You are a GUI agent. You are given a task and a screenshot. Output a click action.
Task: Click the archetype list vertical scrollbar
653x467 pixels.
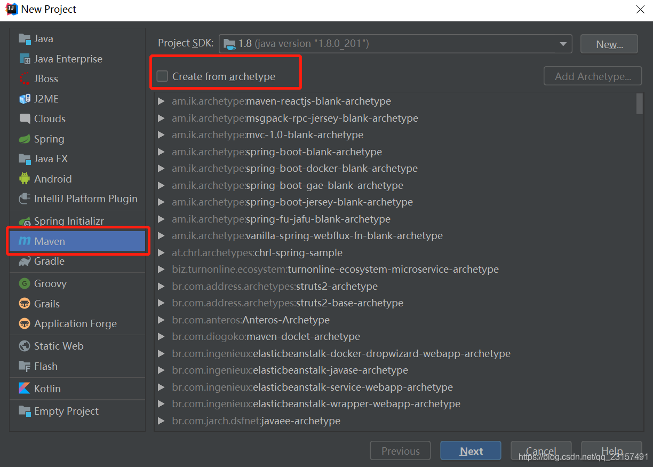coord(640,104)
